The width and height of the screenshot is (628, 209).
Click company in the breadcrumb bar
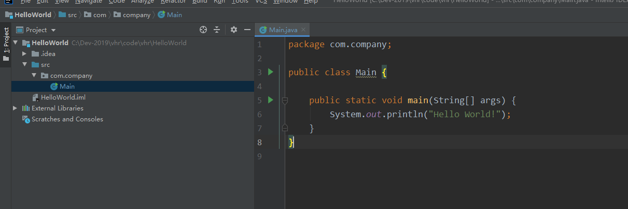pos(132,15)
